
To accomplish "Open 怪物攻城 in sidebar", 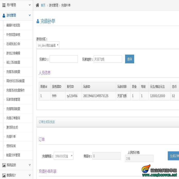I will click(11, 146).
